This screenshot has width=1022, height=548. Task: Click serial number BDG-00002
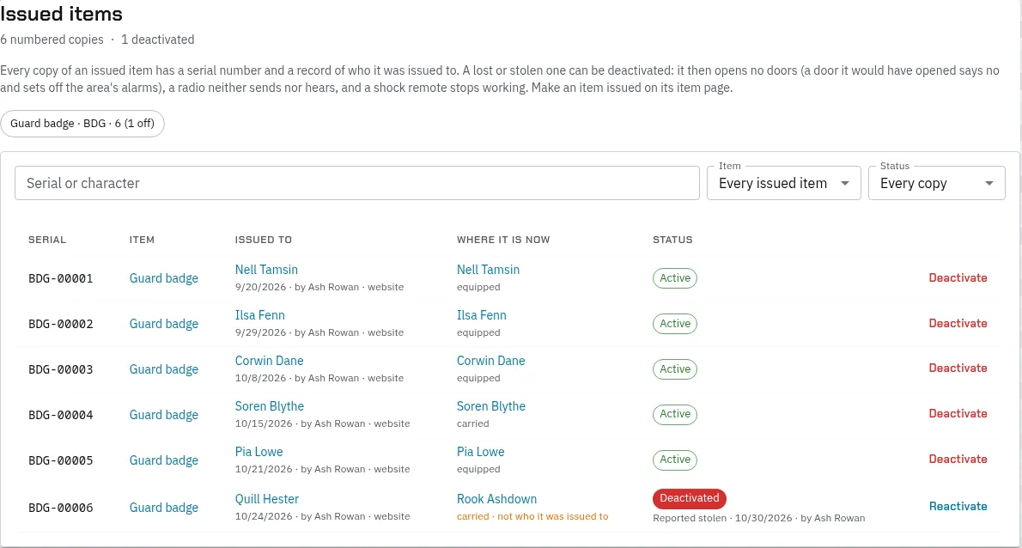tap(61, 324)
